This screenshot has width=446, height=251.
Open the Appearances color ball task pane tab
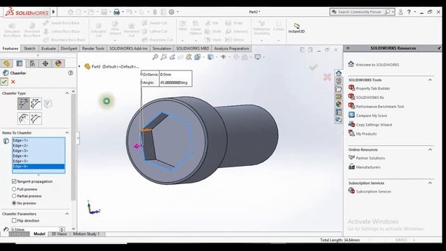339,104
